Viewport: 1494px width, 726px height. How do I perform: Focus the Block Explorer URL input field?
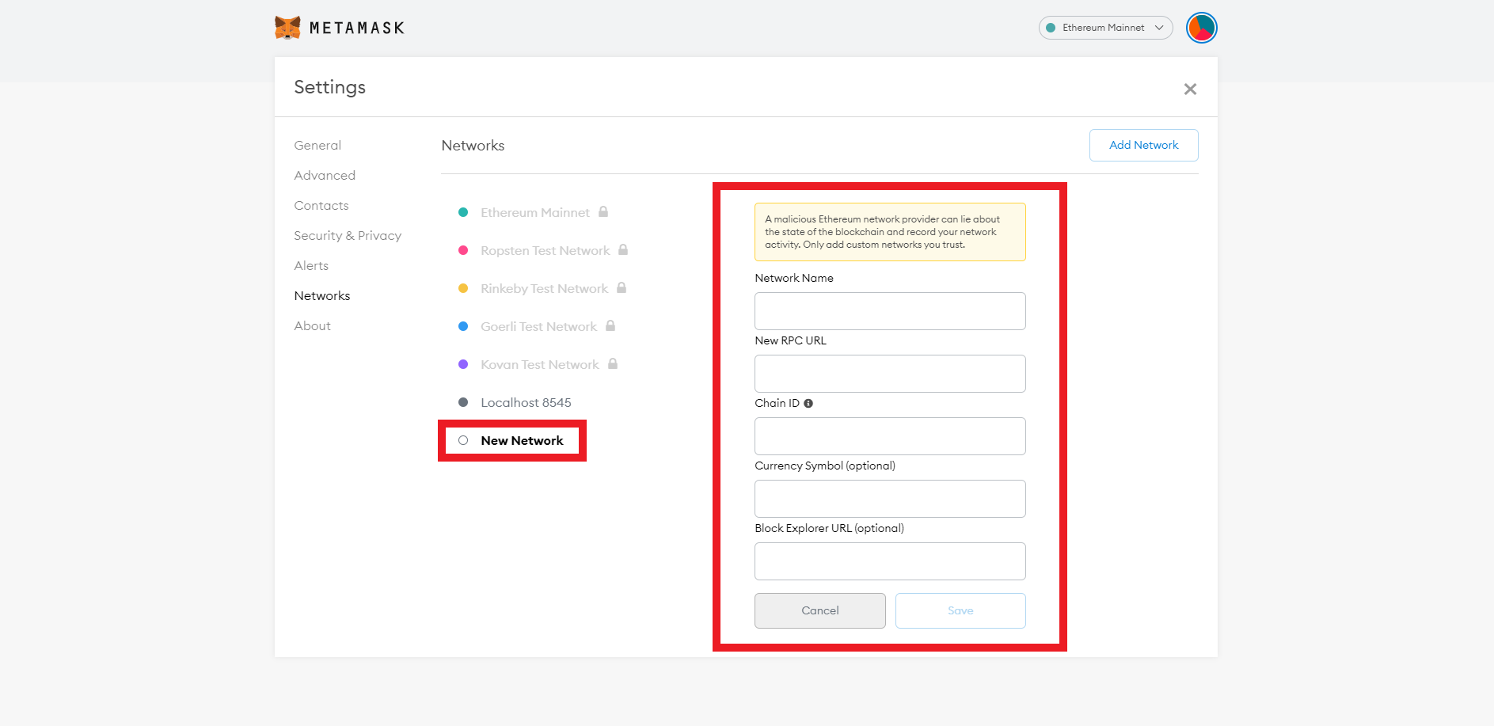(890, 561)
